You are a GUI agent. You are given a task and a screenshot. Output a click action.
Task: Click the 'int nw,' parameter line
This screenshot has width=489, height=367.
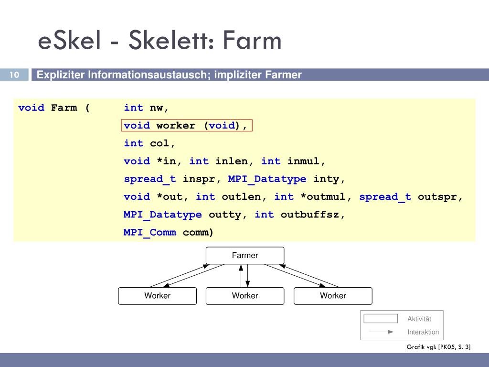point(146,108)
